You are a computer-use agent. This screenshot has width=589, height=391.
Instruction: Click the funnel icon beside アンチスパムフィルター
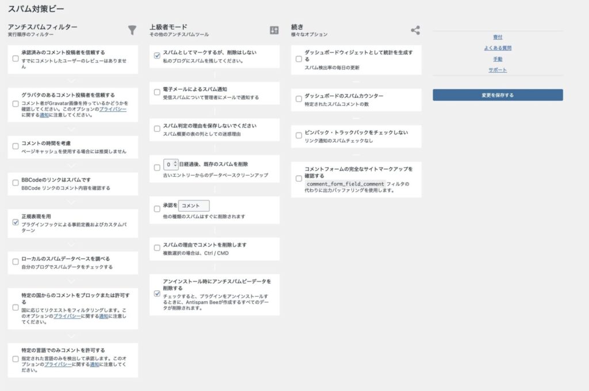132,30
